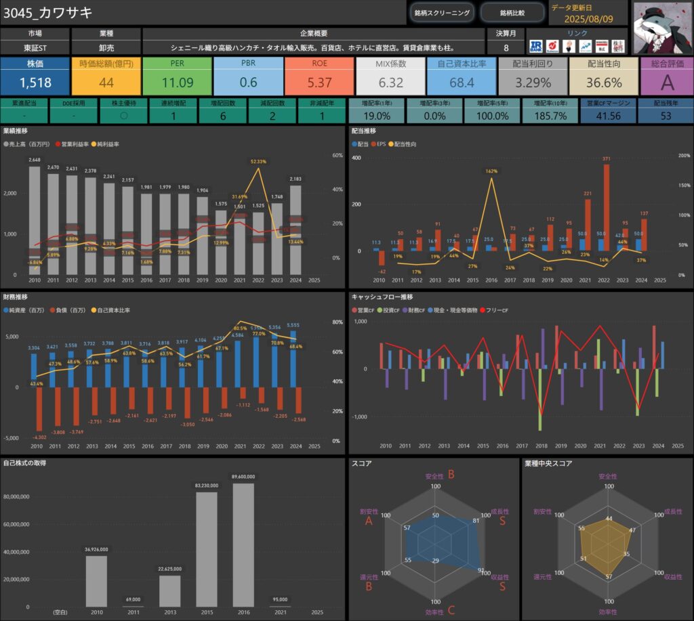Image resolution: width=694 pixels, height=621 pixels.
Task: Click the 売上高（百万円）legend entry
Action: (x=26, y=144)
